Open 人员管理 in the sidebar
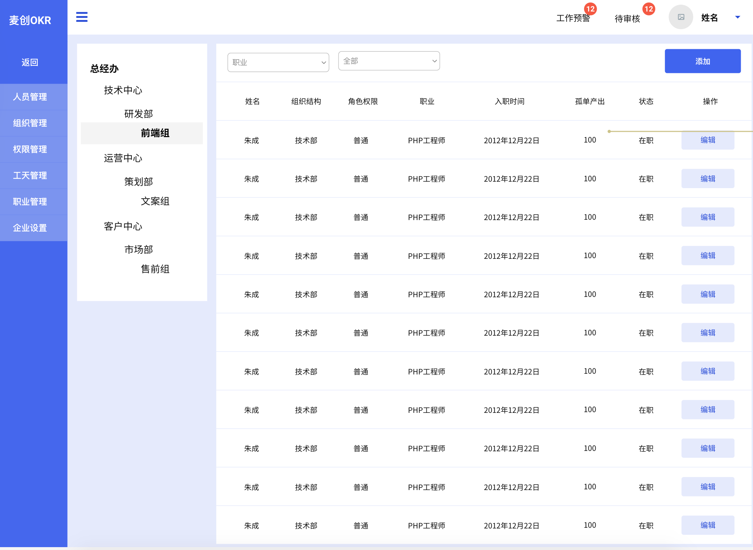753x550 pixels. [30, 97]
